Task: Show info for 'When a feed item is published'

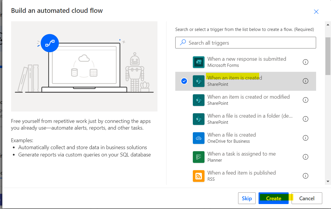Action: (306, 176)
